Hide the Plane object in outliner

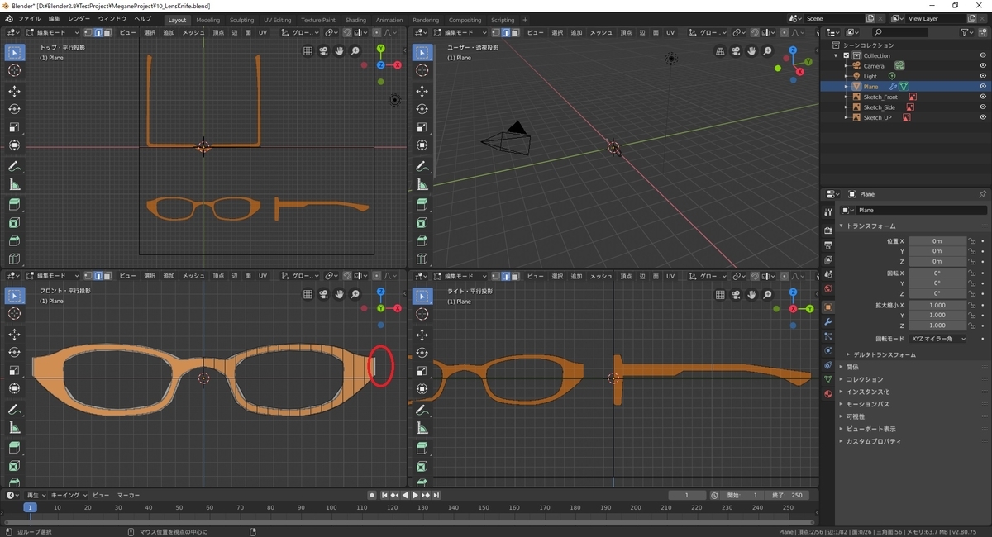983,87
